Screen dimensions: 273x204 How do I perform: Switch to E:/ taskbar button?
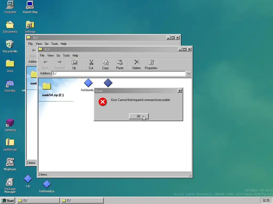[82, 201]
